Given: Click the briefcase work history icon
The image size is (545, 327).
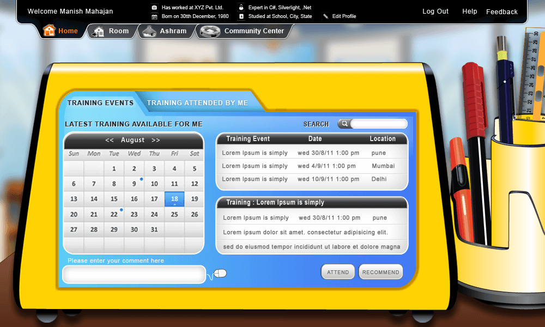Looking at the screenshot, I should (x=154, y=8).
